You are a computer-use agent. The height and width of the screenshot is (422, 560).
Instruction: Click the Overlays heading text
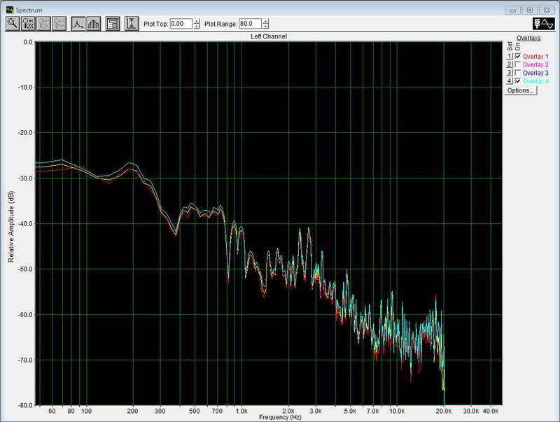pos(528,38)
